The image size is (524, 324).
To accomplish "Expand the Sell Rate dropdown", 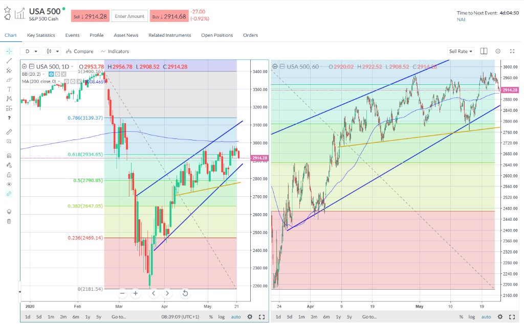I will click(461, 51).
